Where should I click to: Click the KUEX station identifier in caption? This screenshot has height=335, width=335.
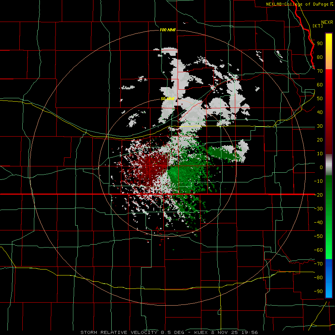click(201, 332)
